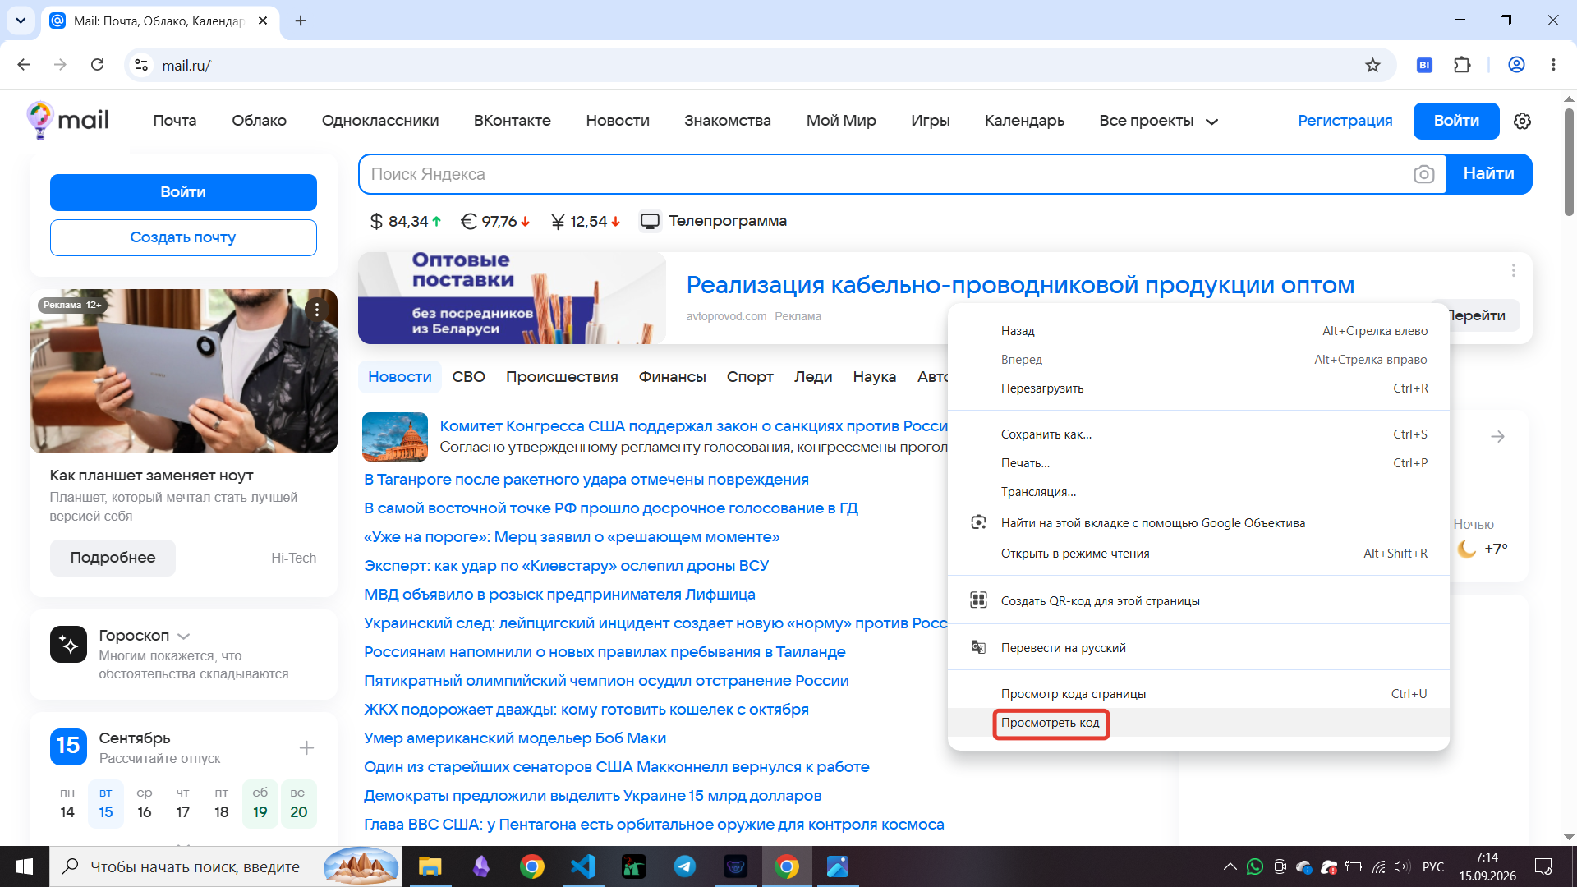The height and width of the screenshot is (887, 1577).
Task: Click camera image search icon
Action: pos(1424,174)
